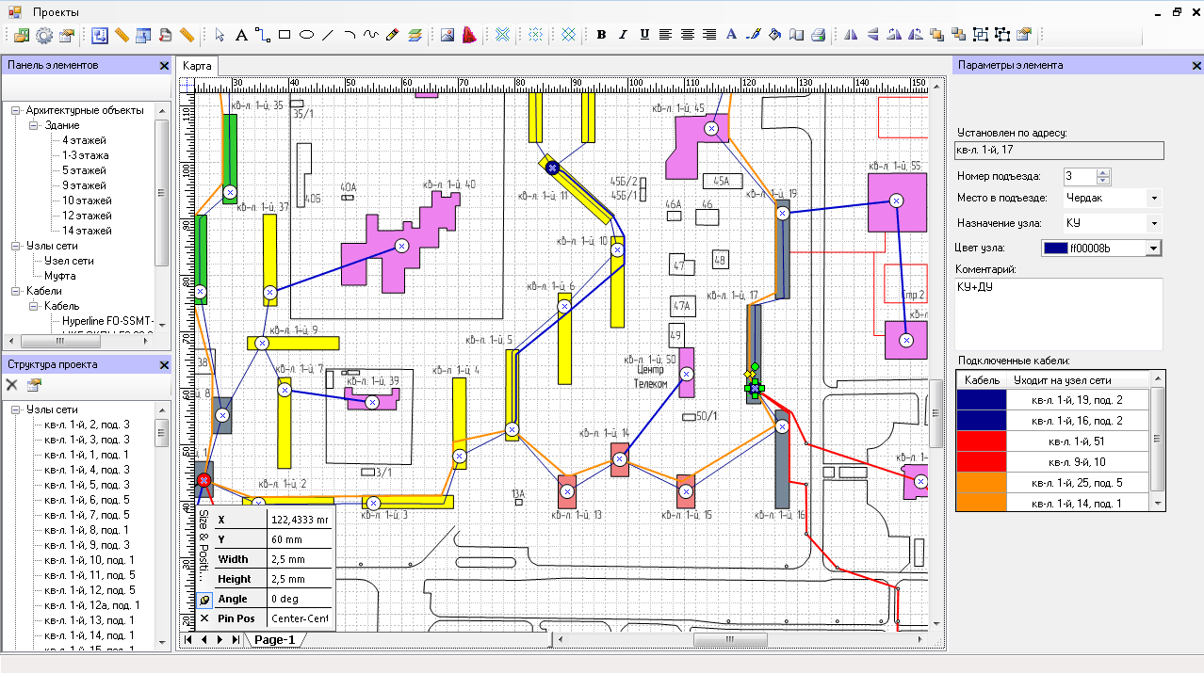This screenshot has width=1204, height=674.
Task: Toggle Italic text formatting
Action: coord(623,35)
